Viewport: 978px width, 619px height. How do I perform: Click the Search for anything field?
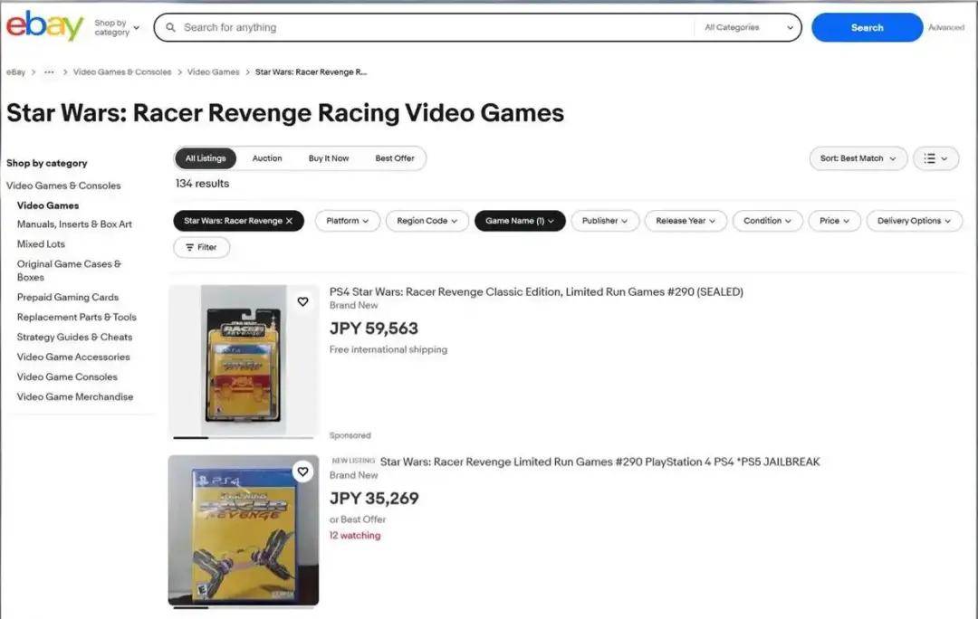(x=435, y=27)
